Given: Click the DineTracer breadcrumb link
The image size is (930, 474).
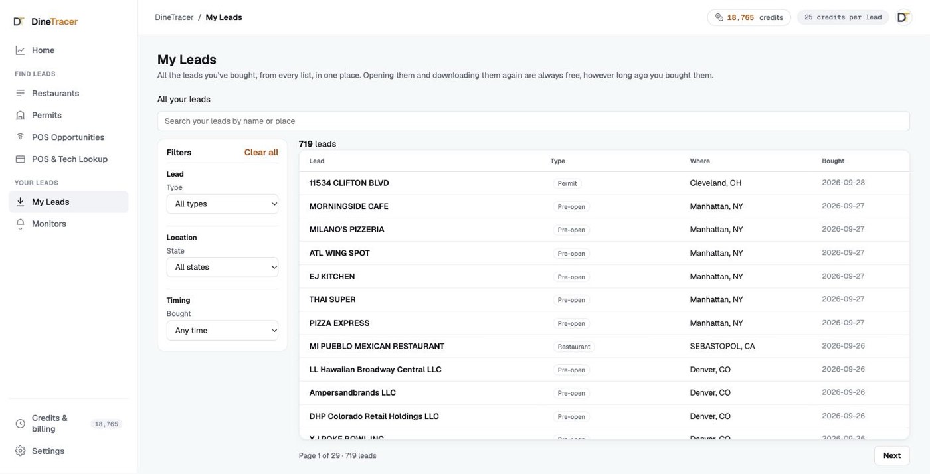Looking at the screenshot, I should [x=174, y=17].
